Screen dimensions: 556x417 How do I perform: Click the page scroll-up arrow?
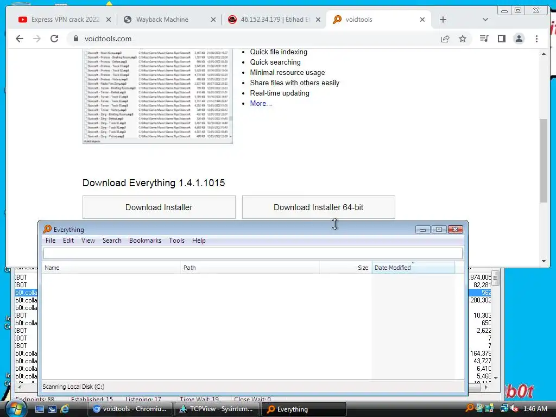544,54
